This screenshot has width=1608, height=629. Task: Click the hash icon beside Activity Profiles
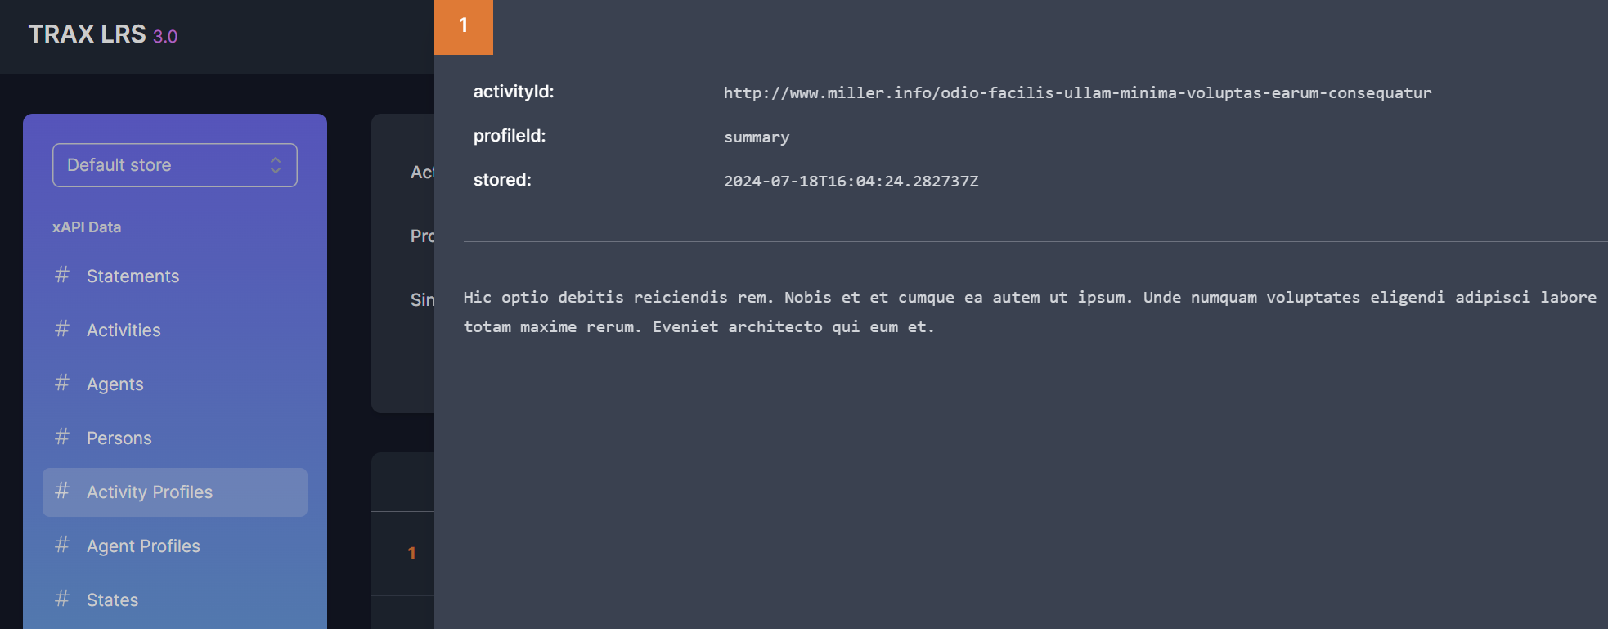[62, 491]
